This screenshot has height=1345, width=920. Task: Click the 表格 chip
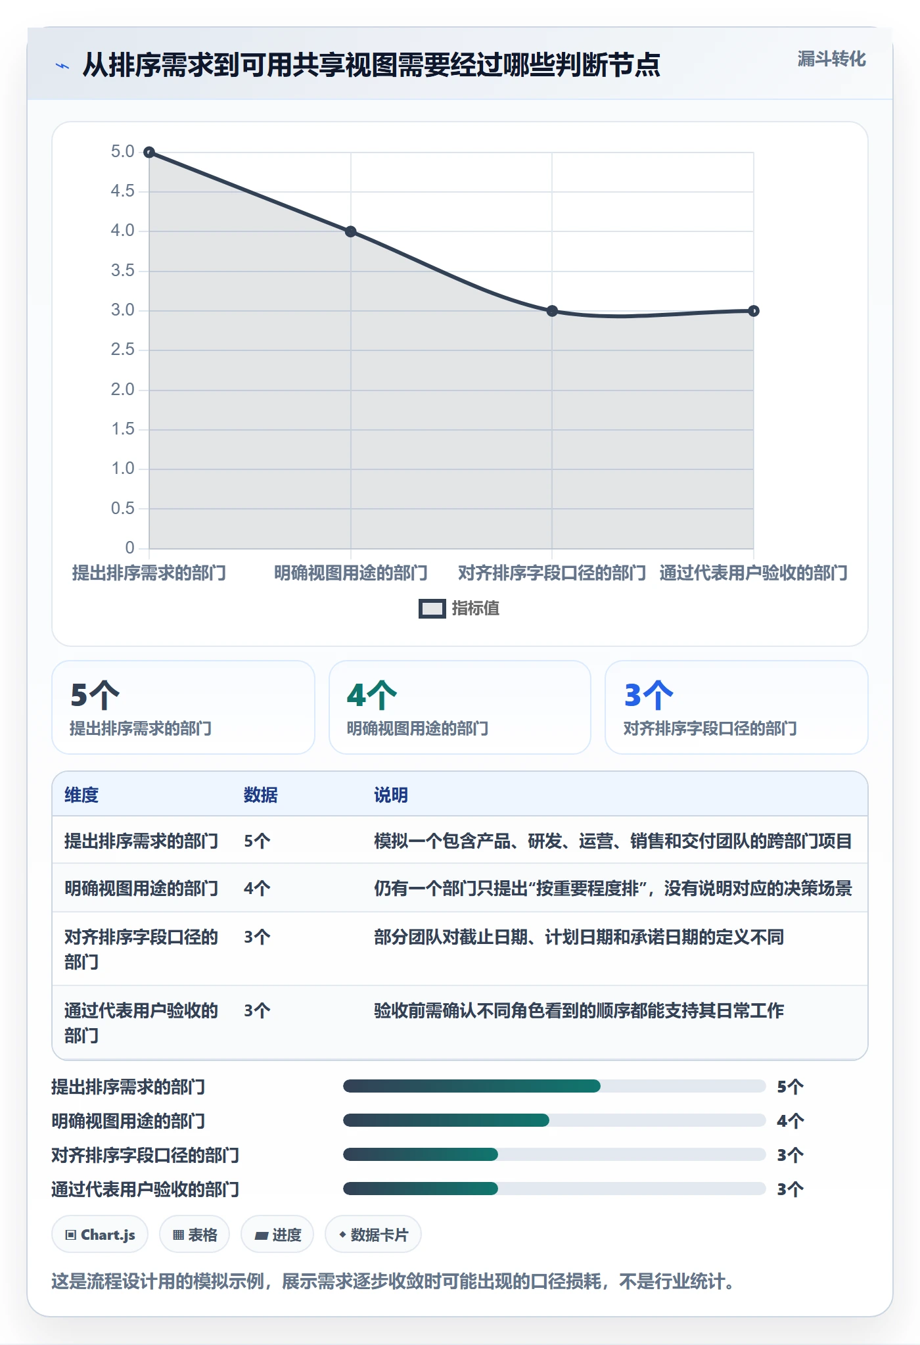(x=195, y=1235)
